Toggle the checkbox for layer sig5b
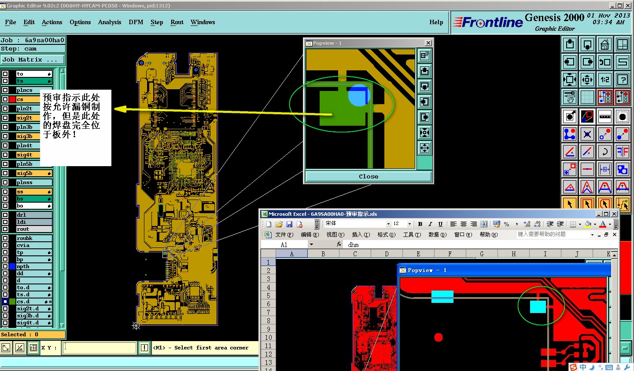The height and width of the screenshot is (371, 634). point(5,173)
